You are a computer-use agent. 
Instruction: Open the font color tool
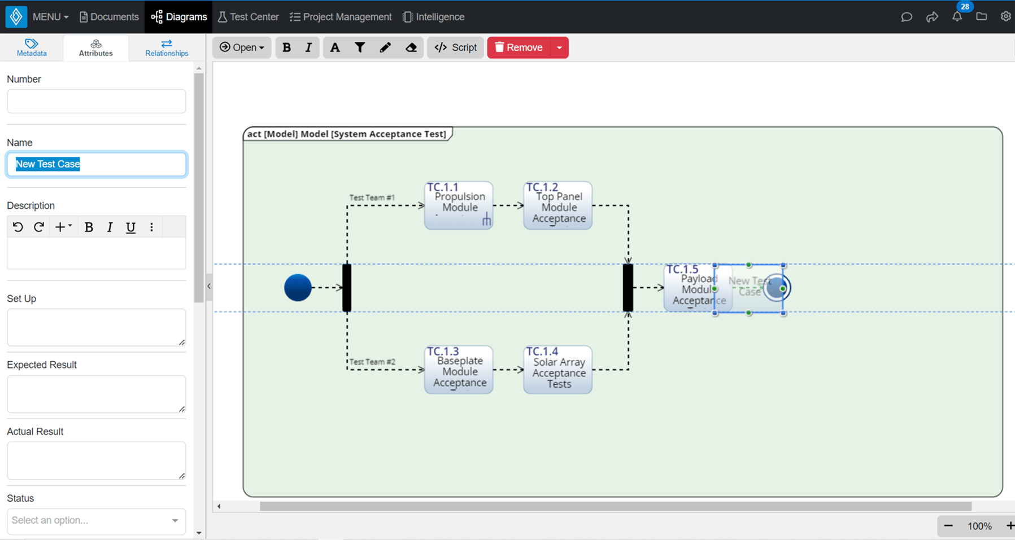point(334,47)
